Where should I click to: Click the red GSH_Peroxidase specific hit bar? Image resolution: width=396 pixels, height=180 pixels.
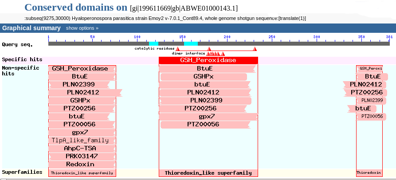pyautogui.click(x=208, y=60)
